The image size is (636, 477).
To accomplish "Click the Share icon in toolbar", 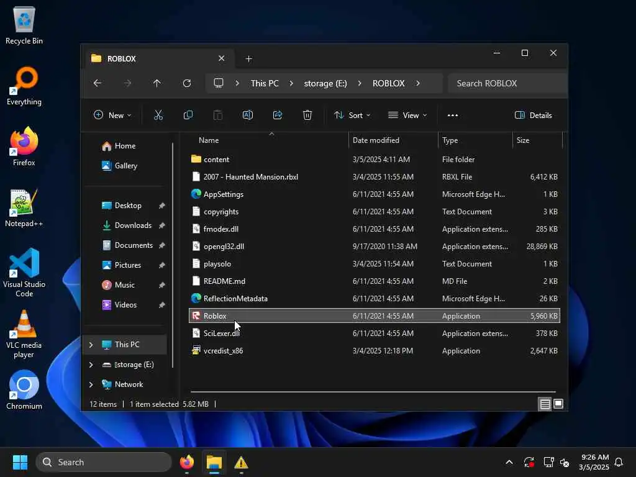I will click(x=278, y=115).
